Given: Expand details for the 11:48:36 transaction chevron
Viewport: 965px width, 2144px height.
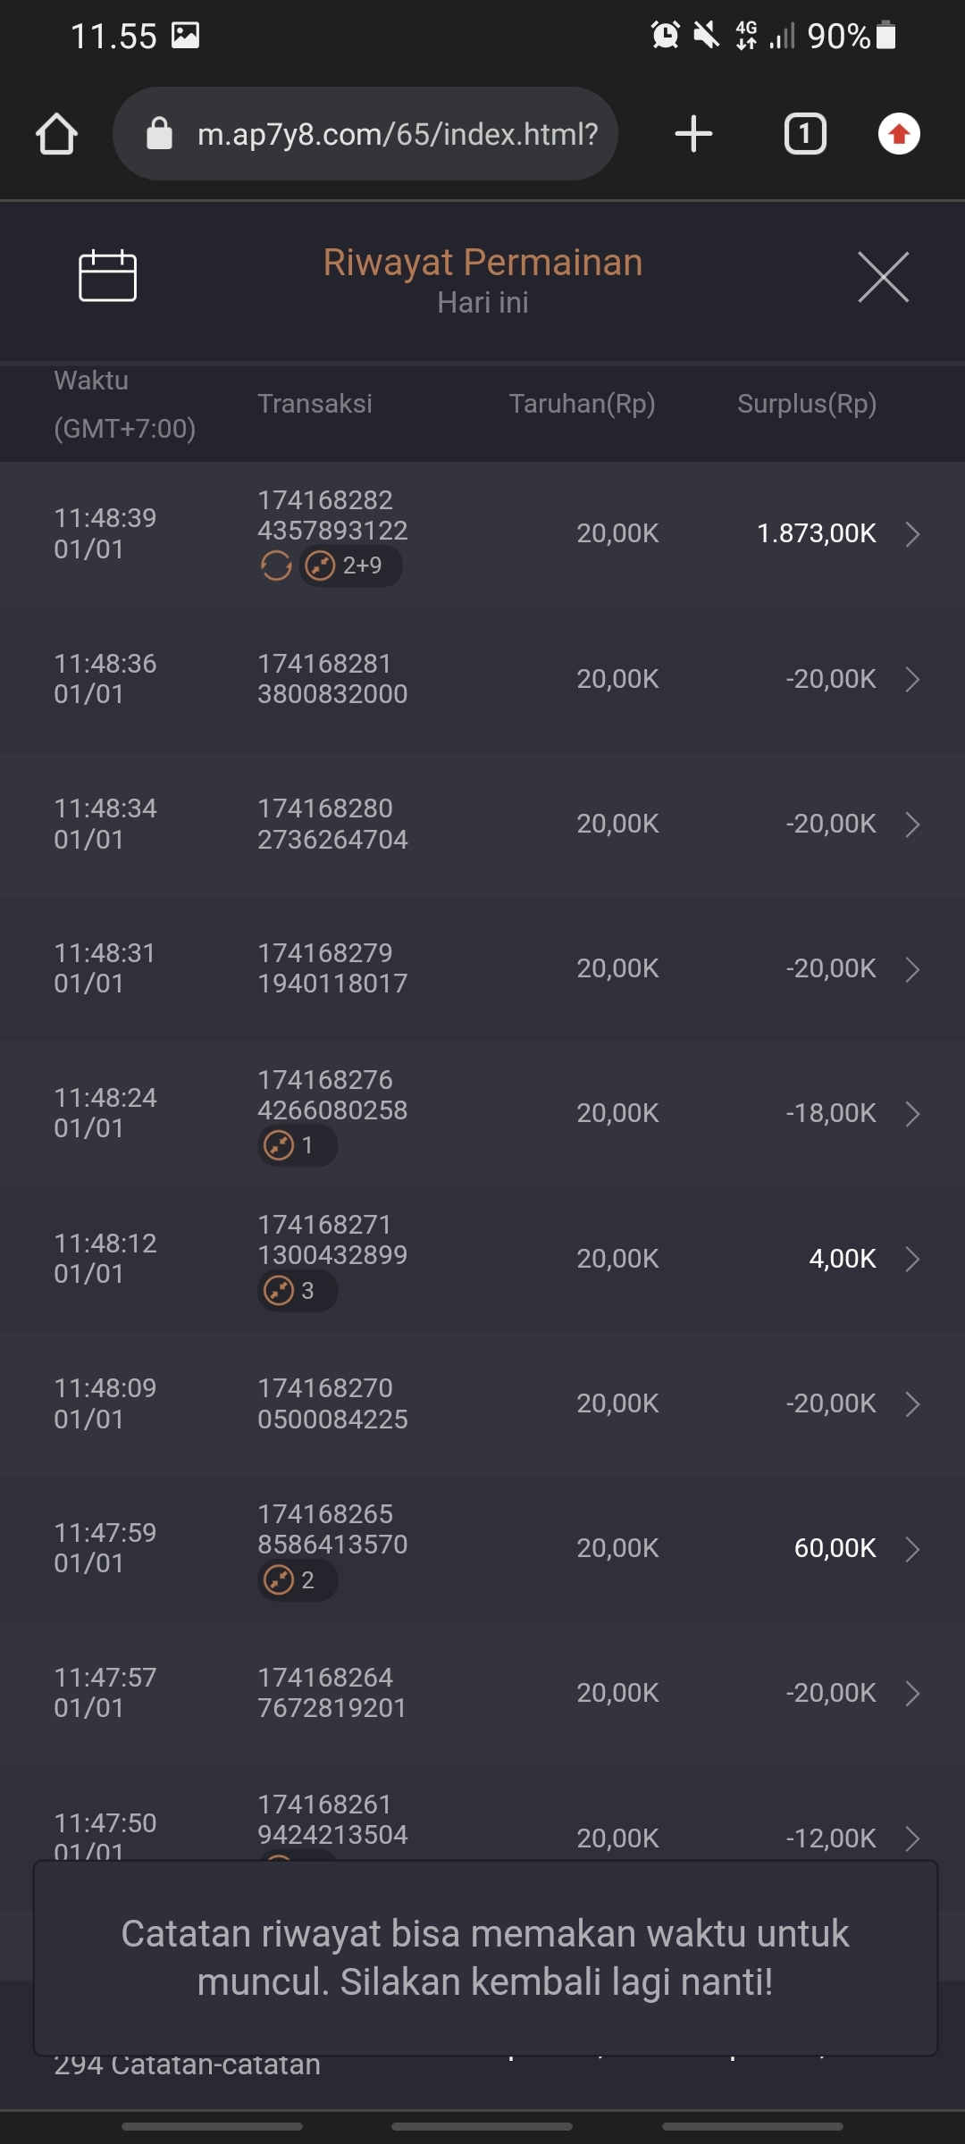Looking at the screenshot, I should point(911,679).
